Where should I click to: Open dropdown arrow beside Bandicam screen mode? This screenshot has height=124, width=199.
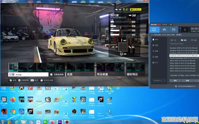click(159, 30)
